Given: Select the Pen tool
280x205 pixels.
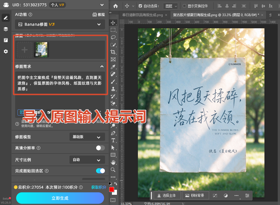Looking at the screenshot, I should click(113, 133).
